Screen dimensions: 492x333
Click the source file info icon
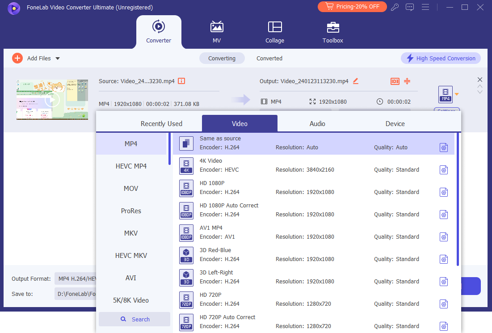coord(181,81)
